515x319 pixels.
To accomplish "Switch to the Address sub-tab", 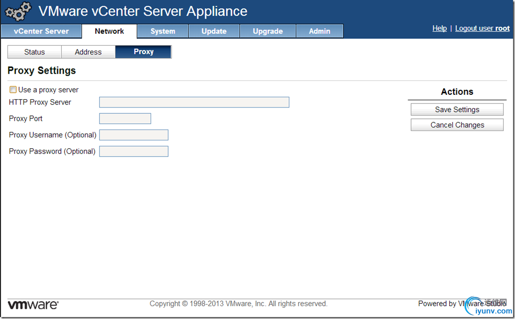I will coord(88,52).
